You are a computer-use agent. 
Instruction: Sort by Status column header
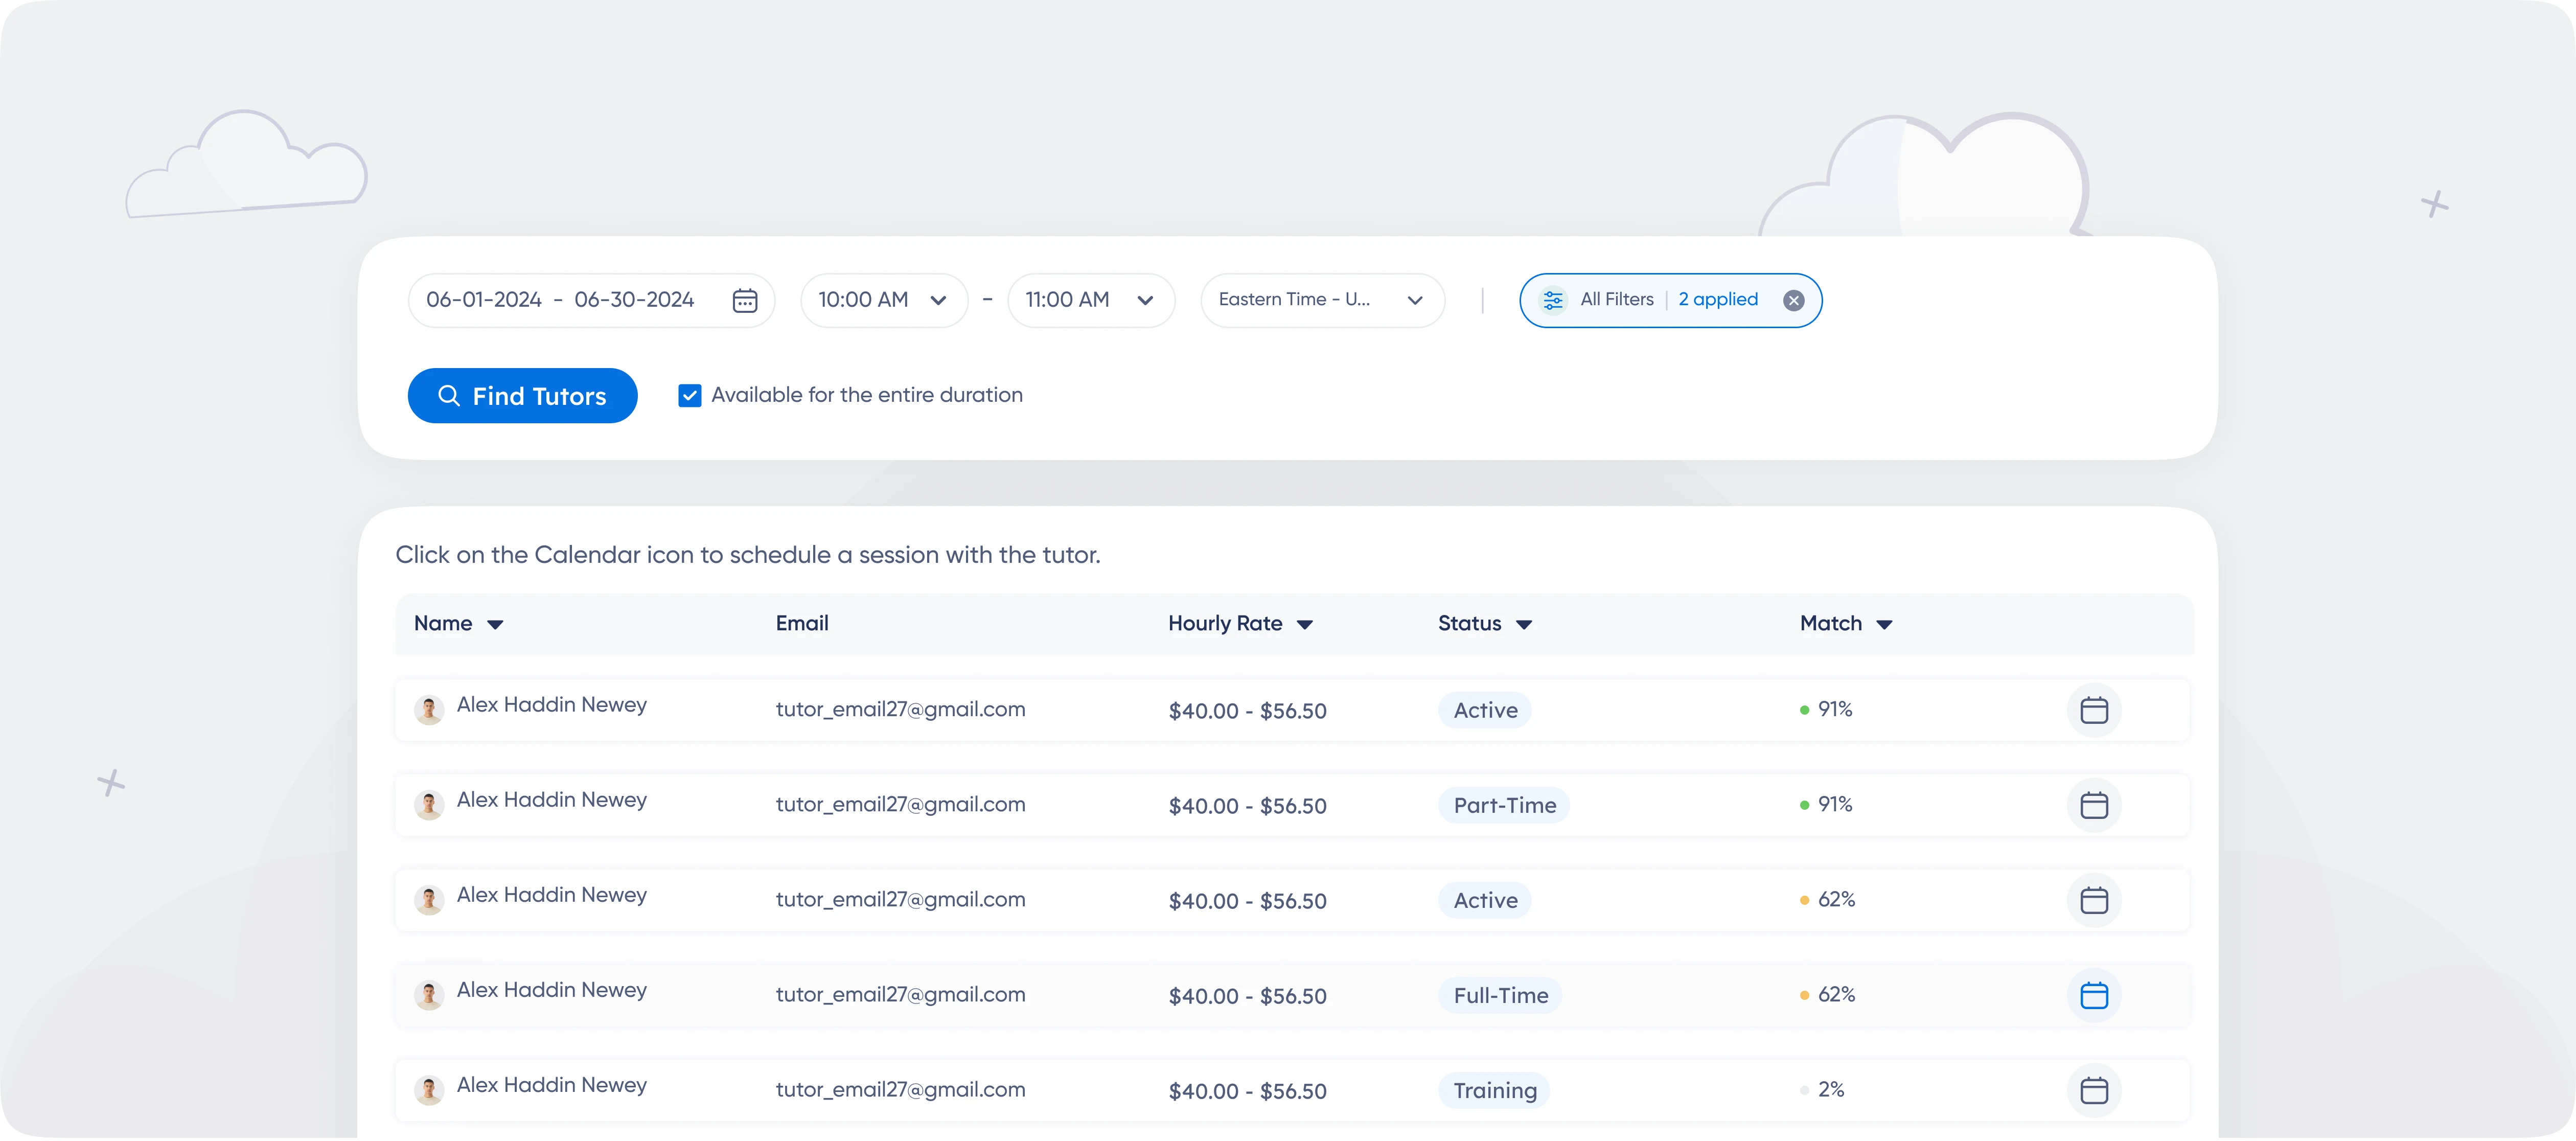(1484, 624)
